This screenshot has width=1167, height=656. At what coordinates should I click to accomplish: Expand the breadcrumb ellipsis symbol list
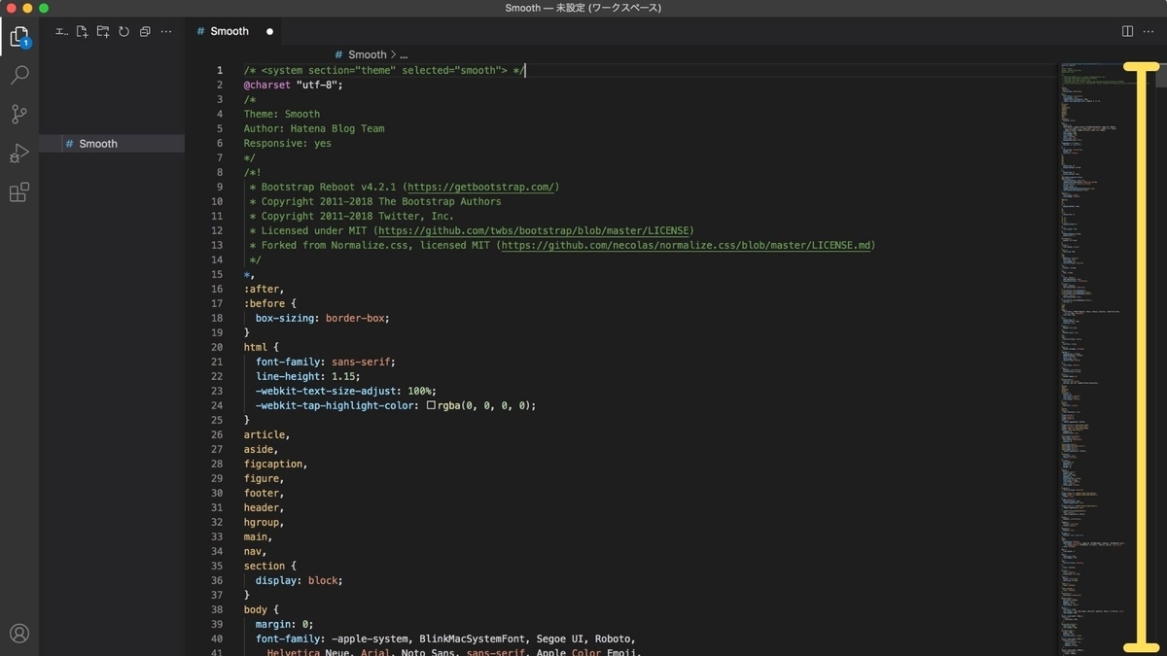404,54
